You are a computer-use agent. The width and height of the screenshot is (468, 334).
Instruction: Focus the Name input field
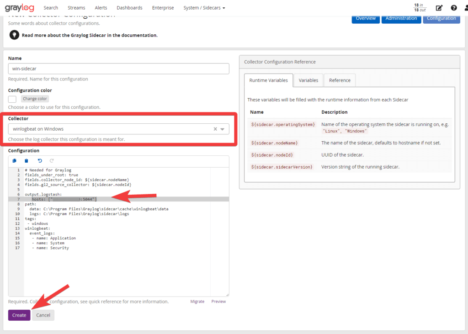tap(118, 69)
